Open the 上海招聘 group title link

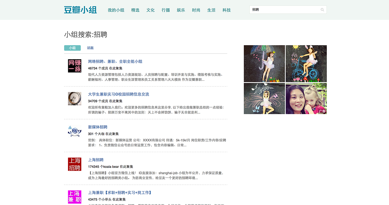[96, 160]
